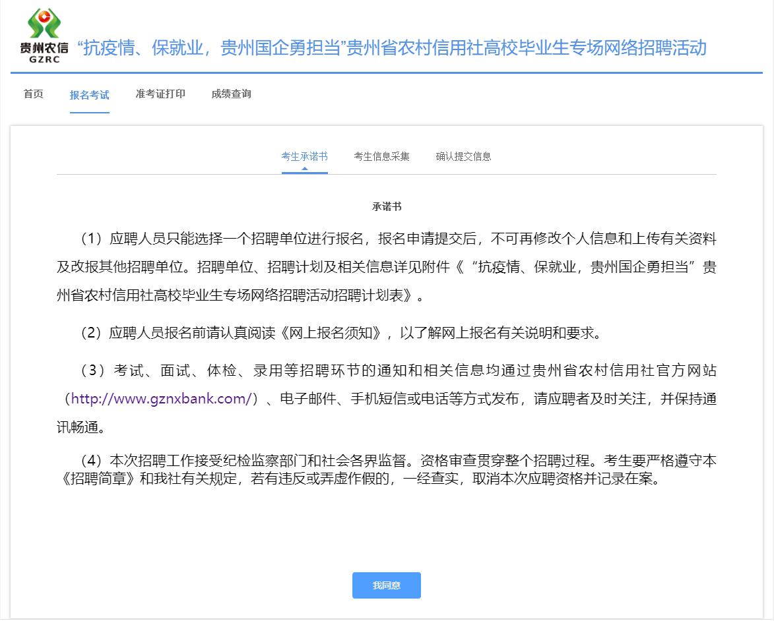Screen dimensions: 774x621
Task: Click clause (4) opening line about 纪检监察部门
Action: [x=396, y=461]
